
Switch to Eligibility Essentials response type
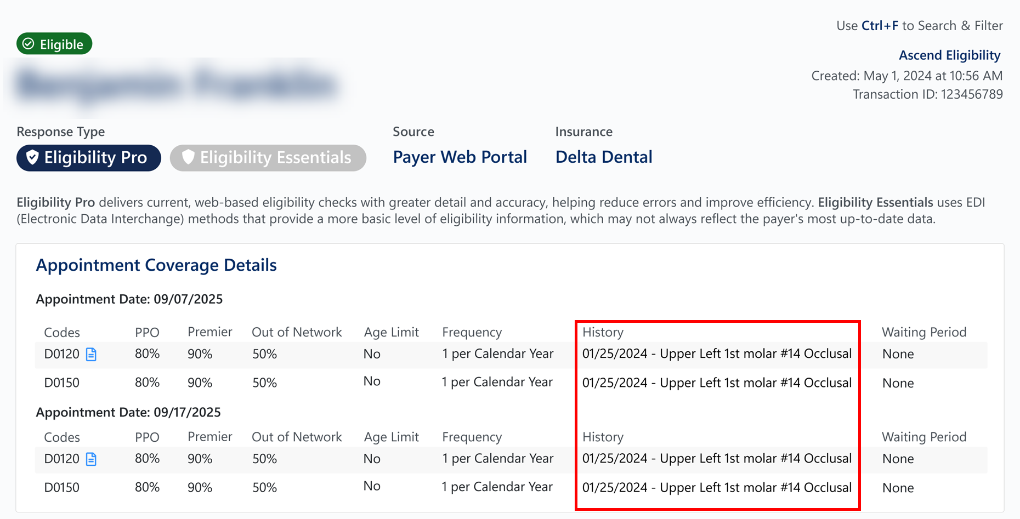(x=268, y=158)
